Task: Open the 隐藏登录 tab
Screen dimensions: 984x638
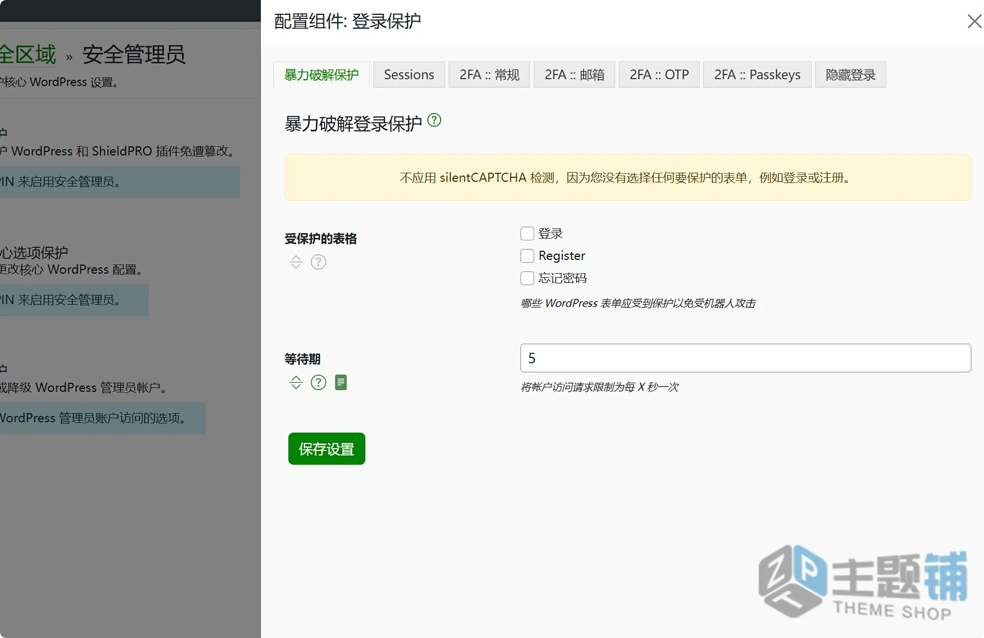Action: click(850, 75)
